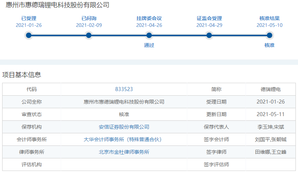Open 大华会计师事务所 accounting firm link

pos(124,139)
